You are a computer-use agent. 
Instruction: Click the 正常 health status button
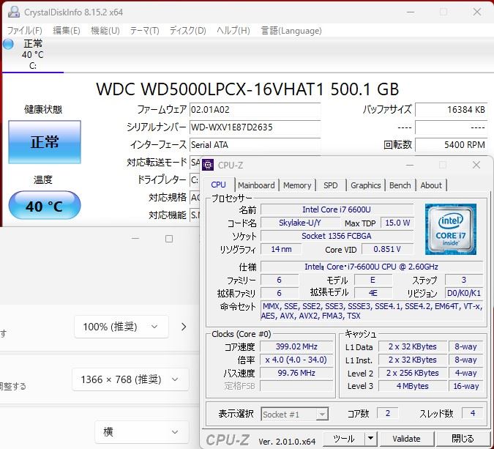tap(45, 142)
